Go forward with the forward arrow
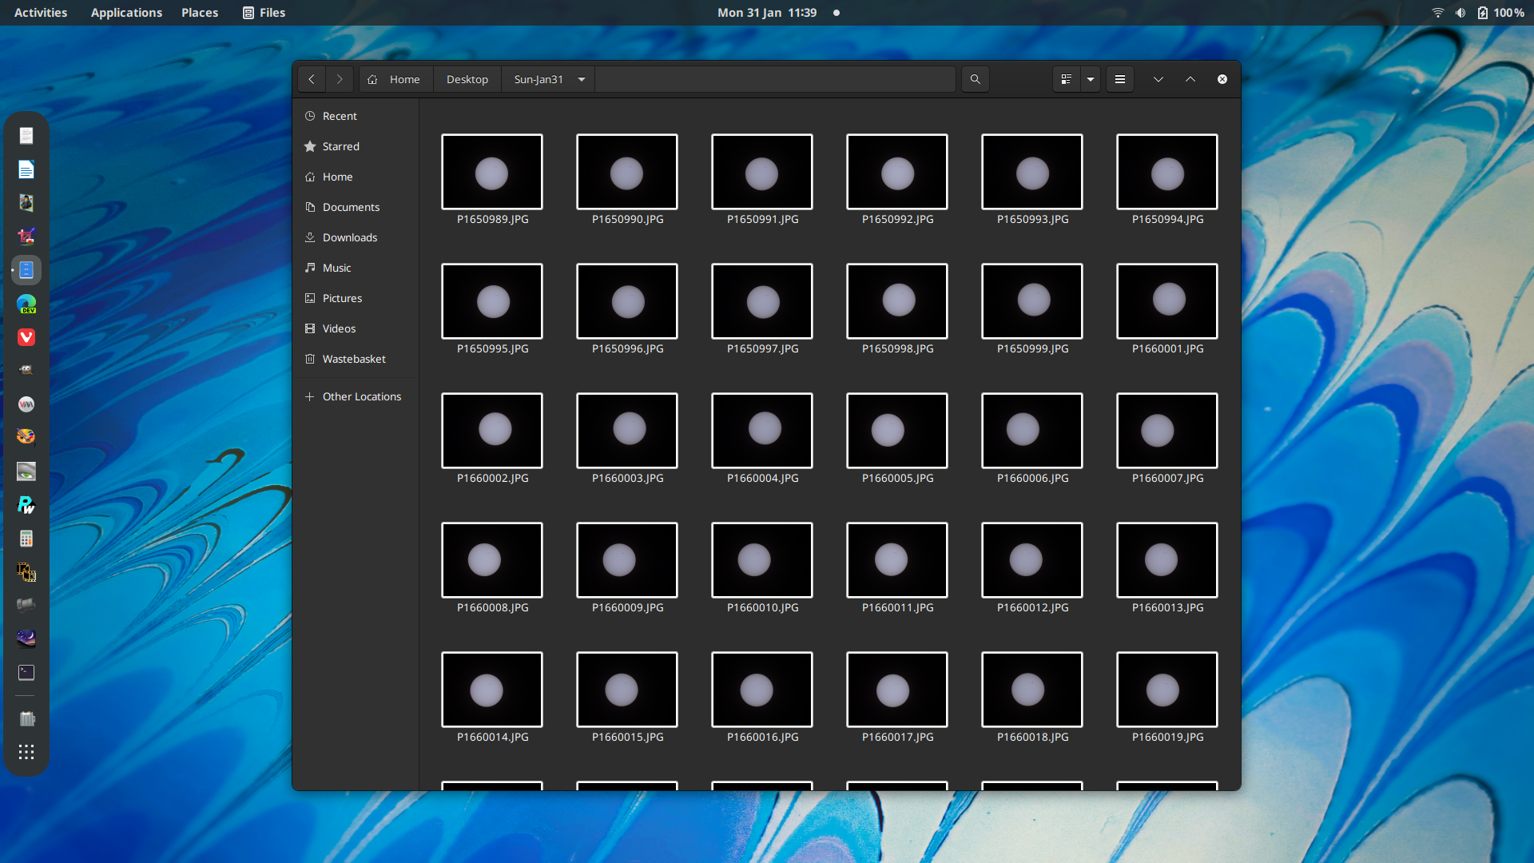The image size is (1534, 863). coord(340,79)
